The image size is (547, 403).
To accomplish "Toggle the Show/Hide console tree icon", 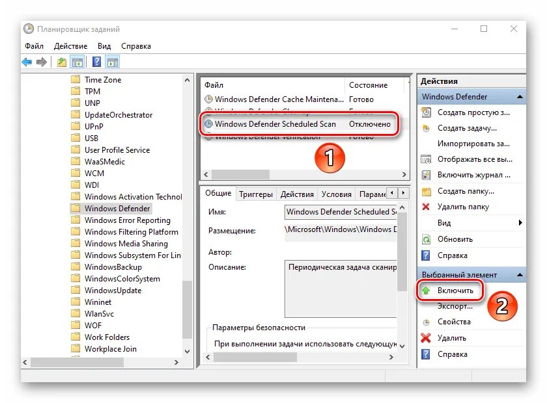I will point(77,62).
